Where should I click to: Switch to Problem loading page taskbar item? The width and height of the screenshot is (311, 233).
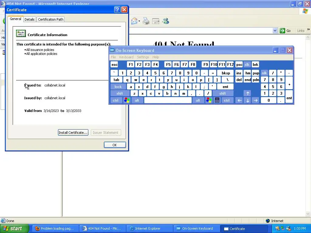(55, 228)
